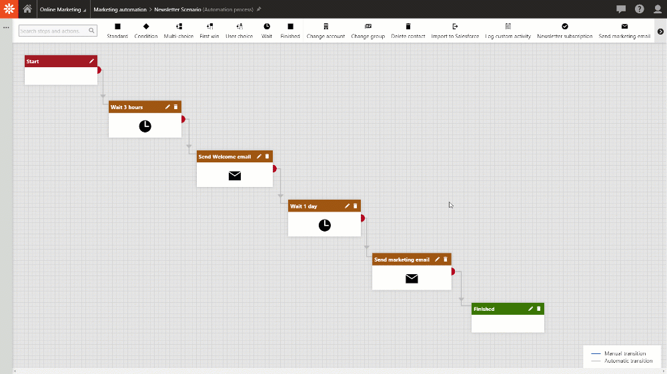
Task: Delete the Finished step
Action: click(x=538, y=309)
